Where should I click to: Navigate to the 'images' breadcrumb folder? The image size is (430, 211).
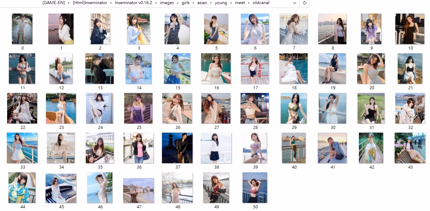tap(167, 3)
